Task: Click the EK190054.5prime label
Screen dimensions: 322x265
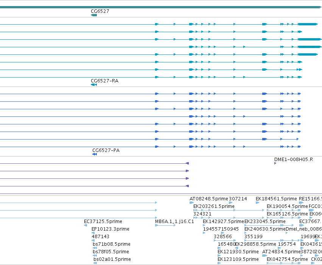Action: [x=287, y=206]
